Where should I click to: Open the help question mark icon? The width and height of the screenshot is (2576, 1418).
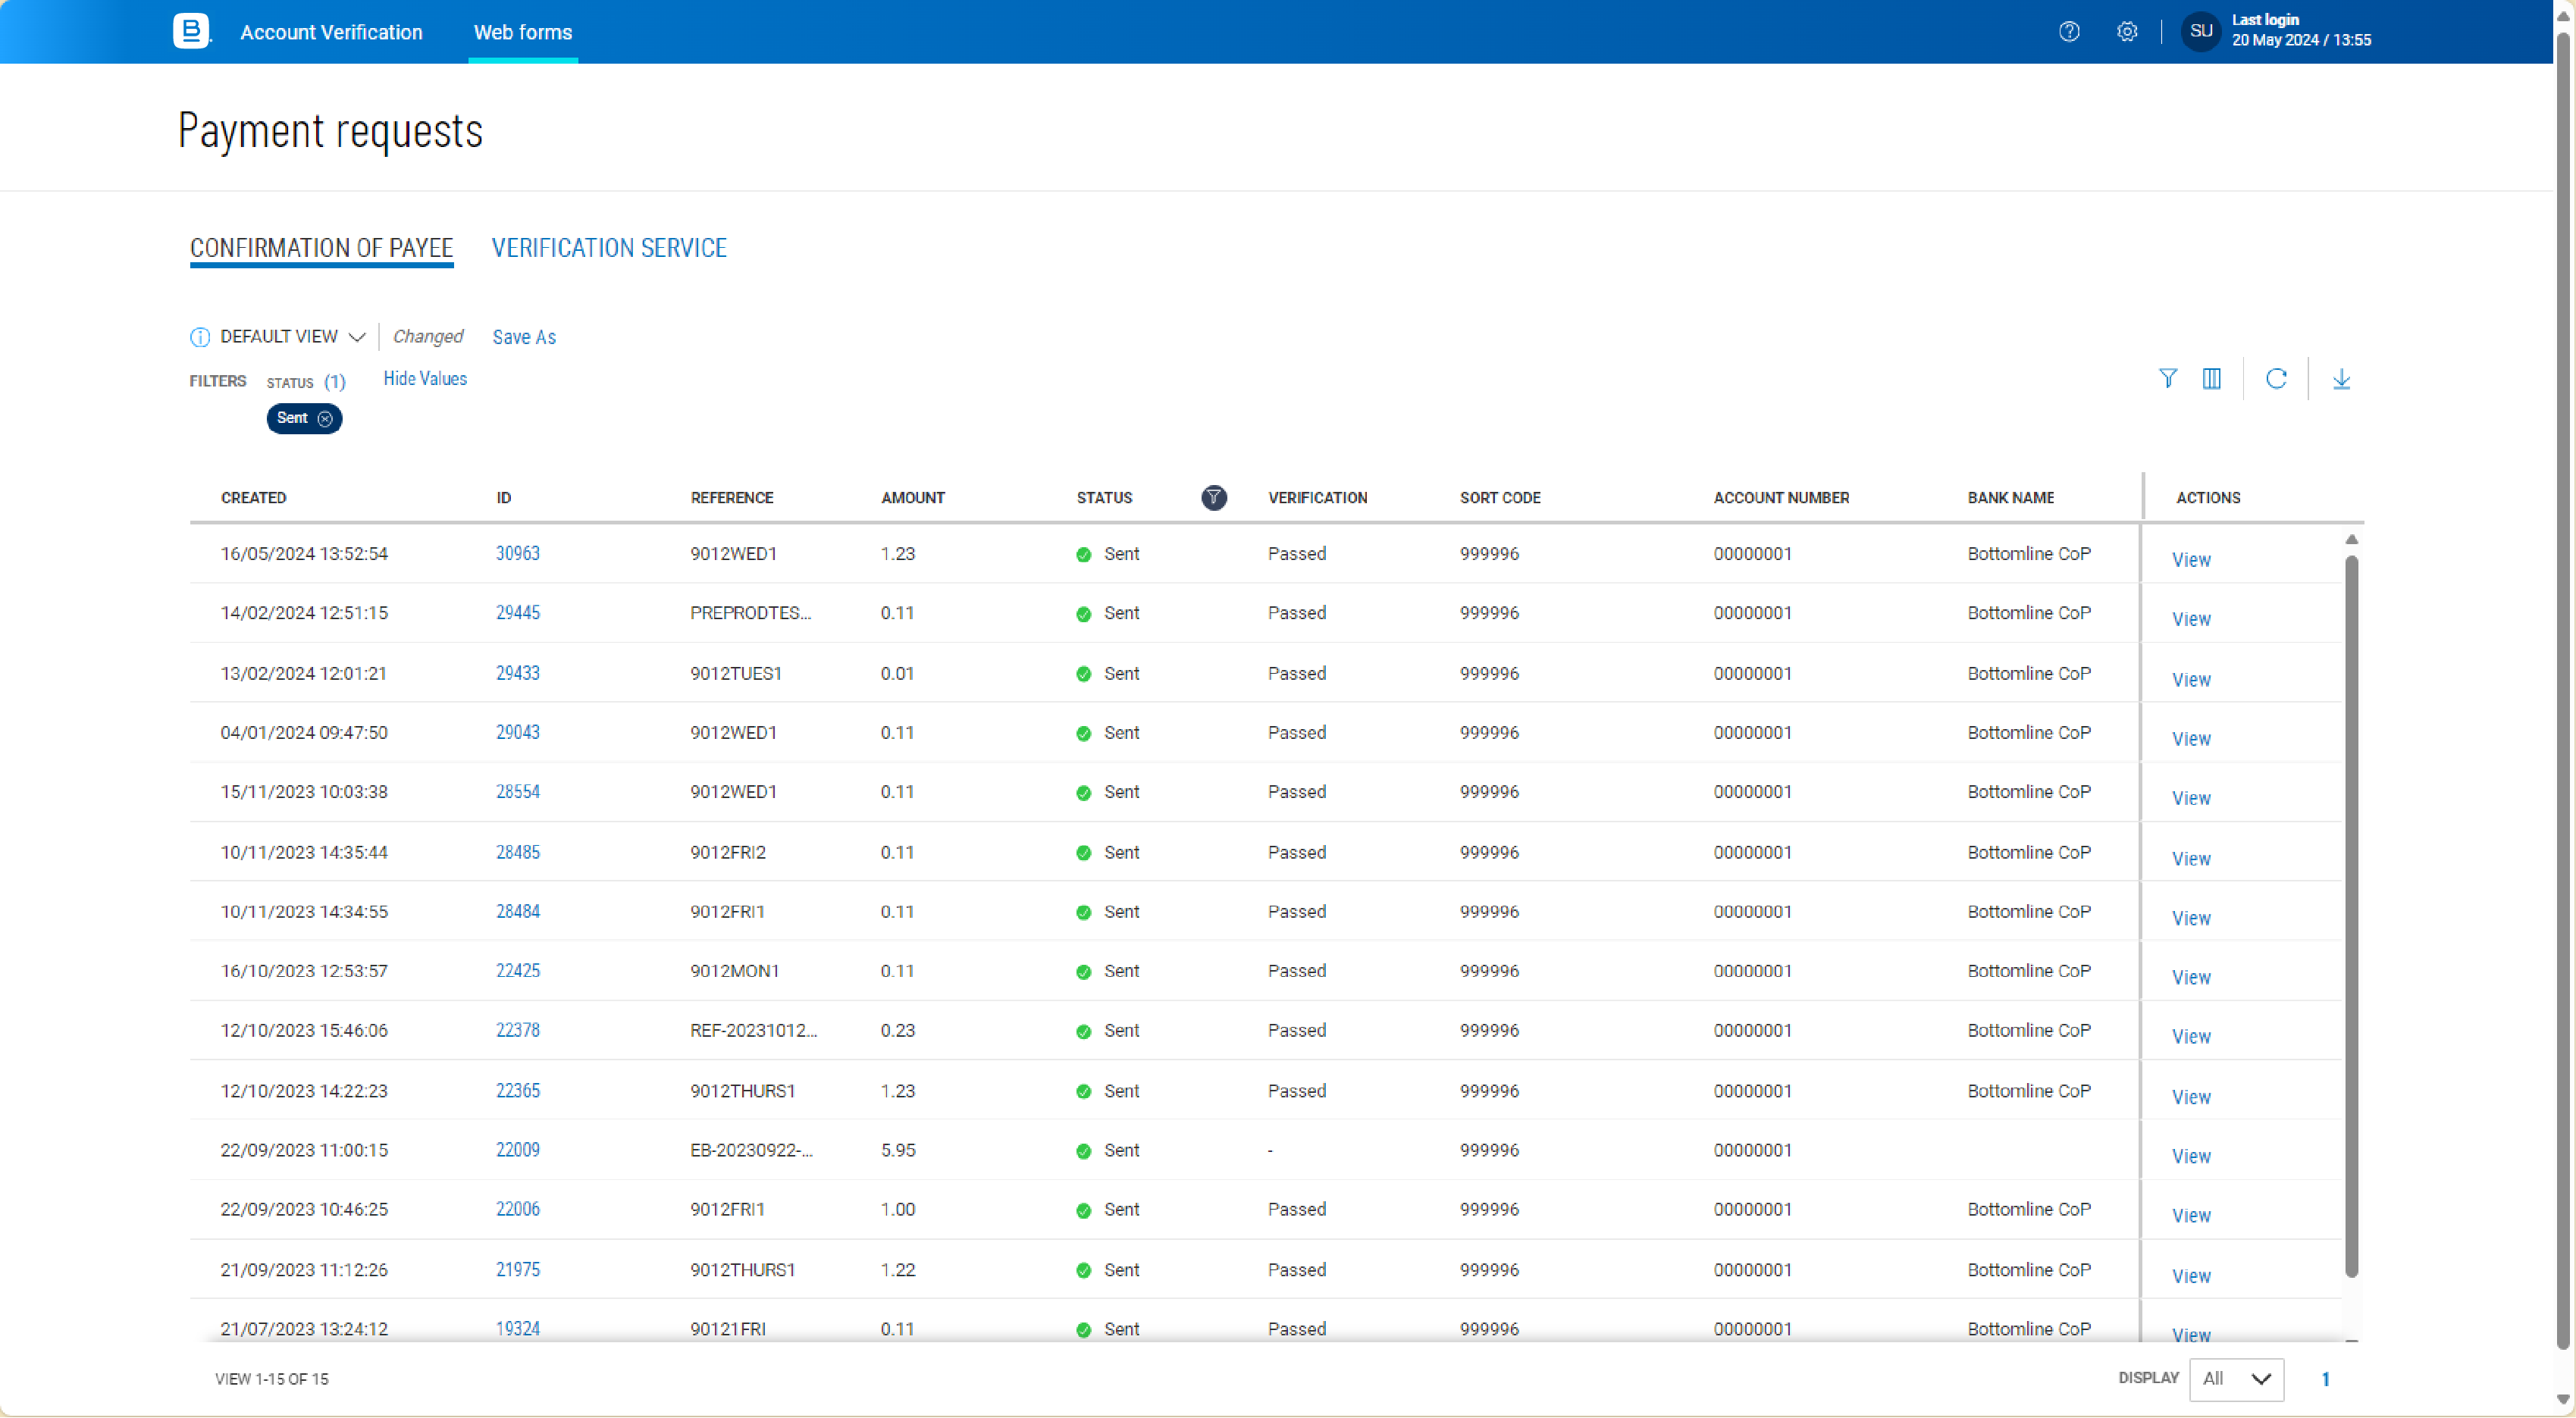pyautogui.click(x=2069, y=32)
